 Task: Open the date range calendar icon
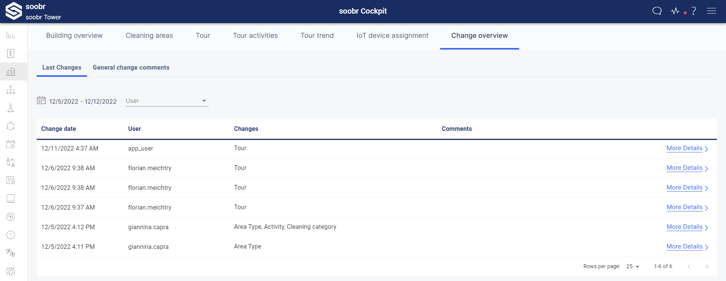pyautogui.click(x=41, y=100)
